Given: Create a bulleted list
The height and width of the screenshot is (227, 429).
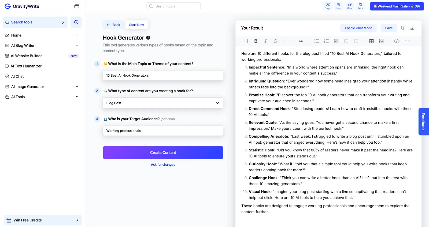Looking at the screenshot, I should click(x=317, y=41).
